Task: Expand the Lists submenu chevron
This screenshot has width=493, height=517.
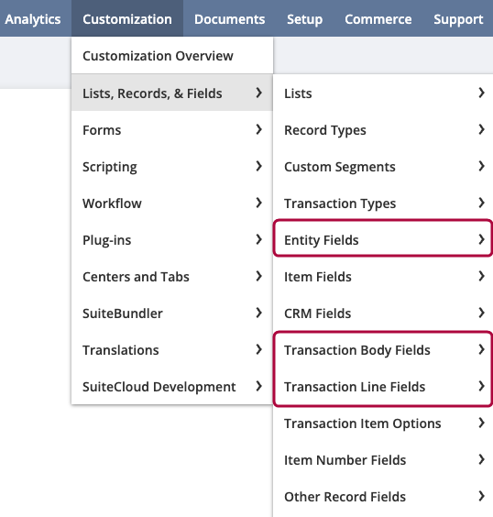Action: click(x=481, y=93)
